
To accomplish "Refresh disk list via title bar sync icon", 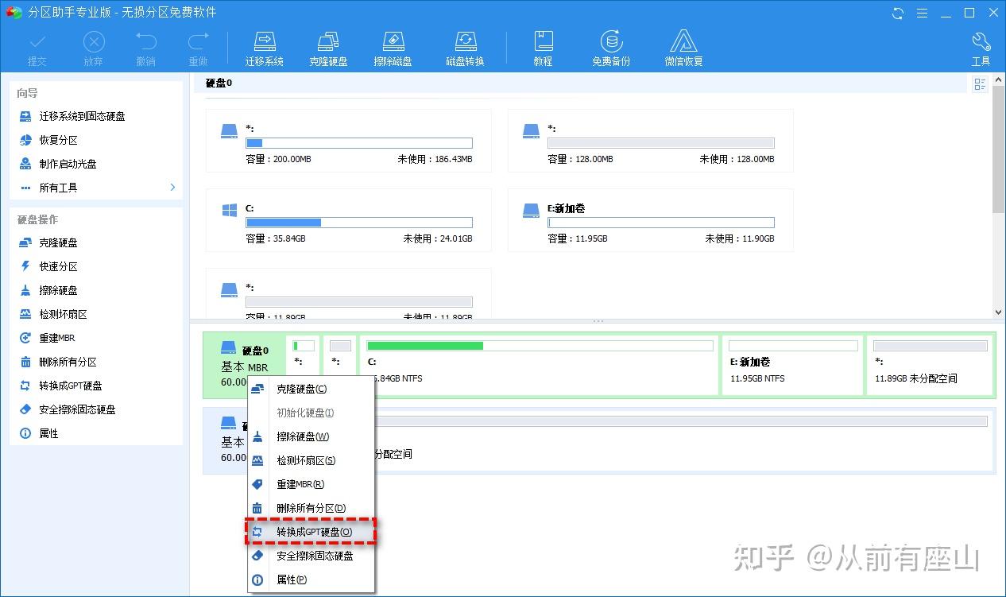I will coord(897,13).
